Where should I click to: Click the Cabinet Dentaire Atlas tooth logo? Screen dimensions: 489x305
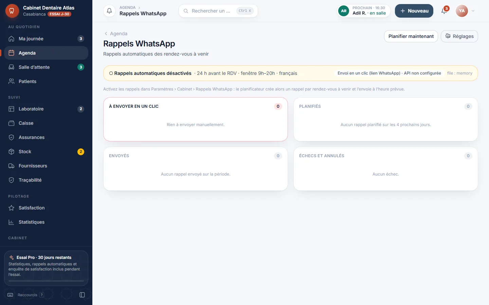12,11
